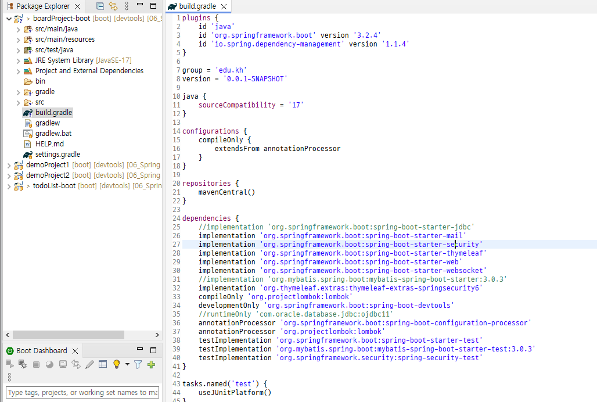Minimize the Boot Dashboard panel

click(x=140, y=349)
